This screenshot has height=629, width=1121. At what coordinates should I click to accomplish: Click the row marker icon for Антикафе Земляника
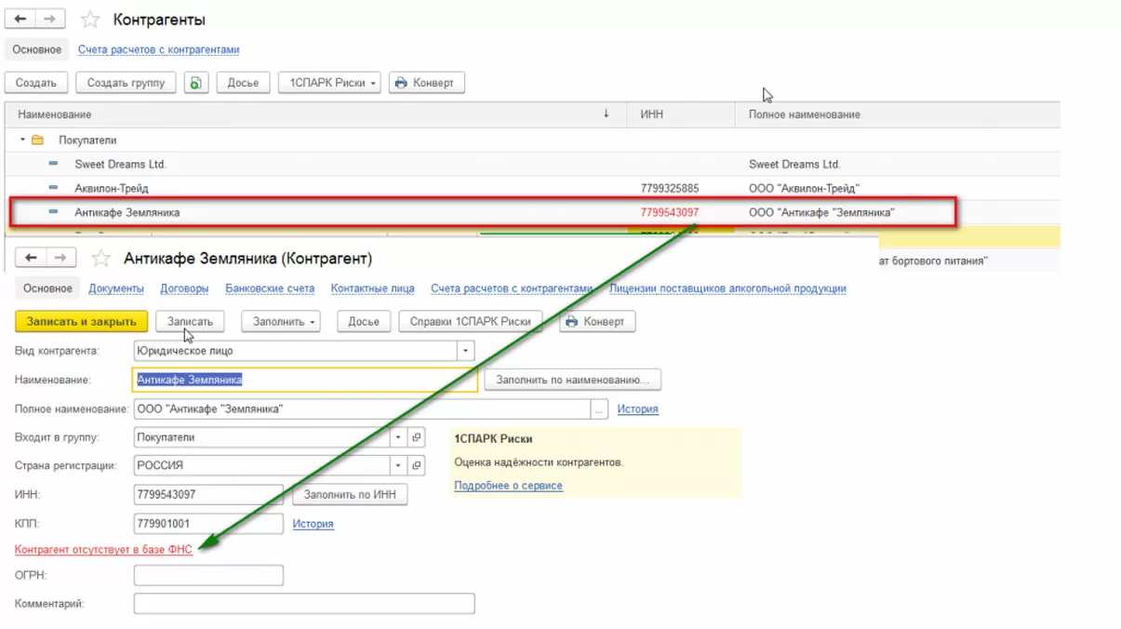(x=53, y=212)
